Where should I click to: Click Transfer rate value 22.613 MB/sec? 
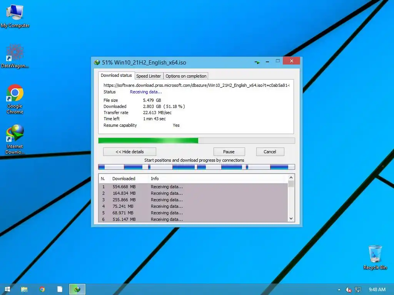pyautogui.click(x=157, y=113)
